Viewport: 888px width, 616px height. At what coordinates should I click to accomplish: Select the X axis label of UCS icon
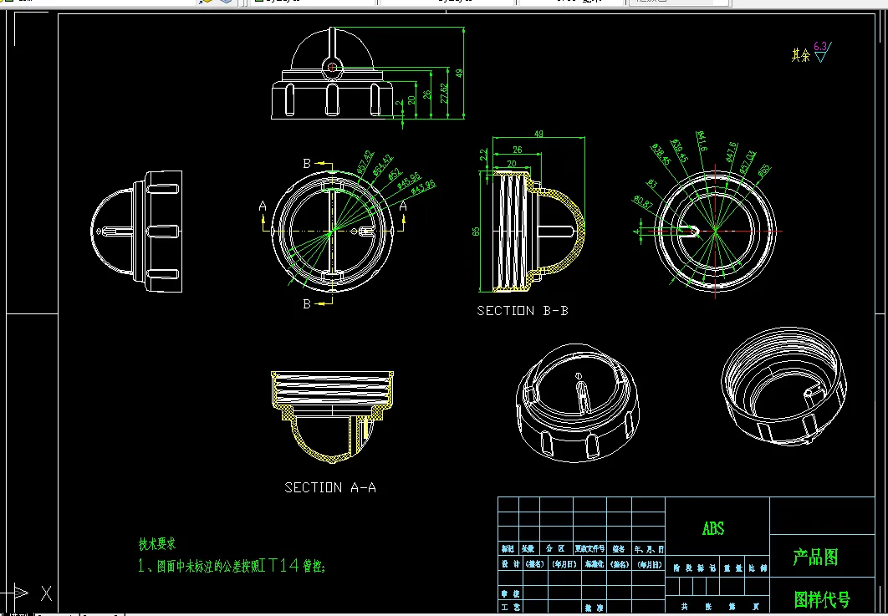click(x=47, y=594)
